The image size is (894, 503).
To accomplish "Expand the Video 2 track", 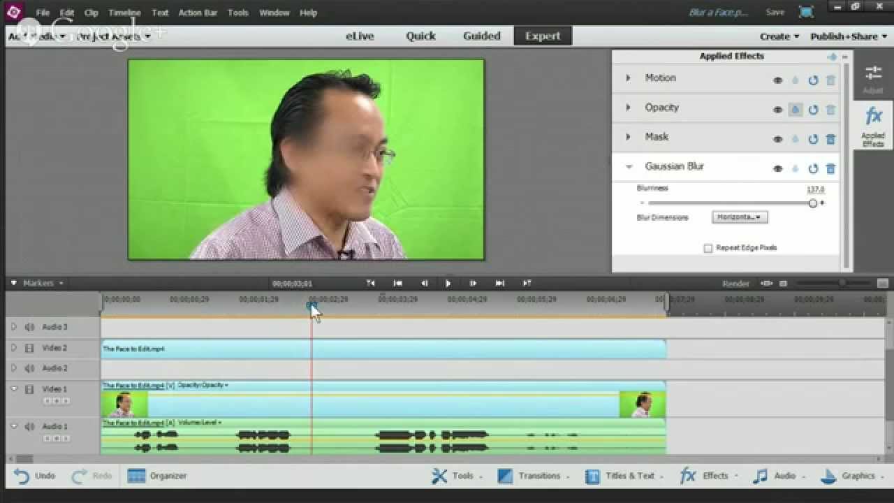I will tap(13, 348).
